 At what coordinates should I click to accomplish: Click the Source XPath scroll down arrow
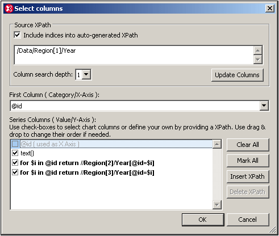(x=258, y=60)
